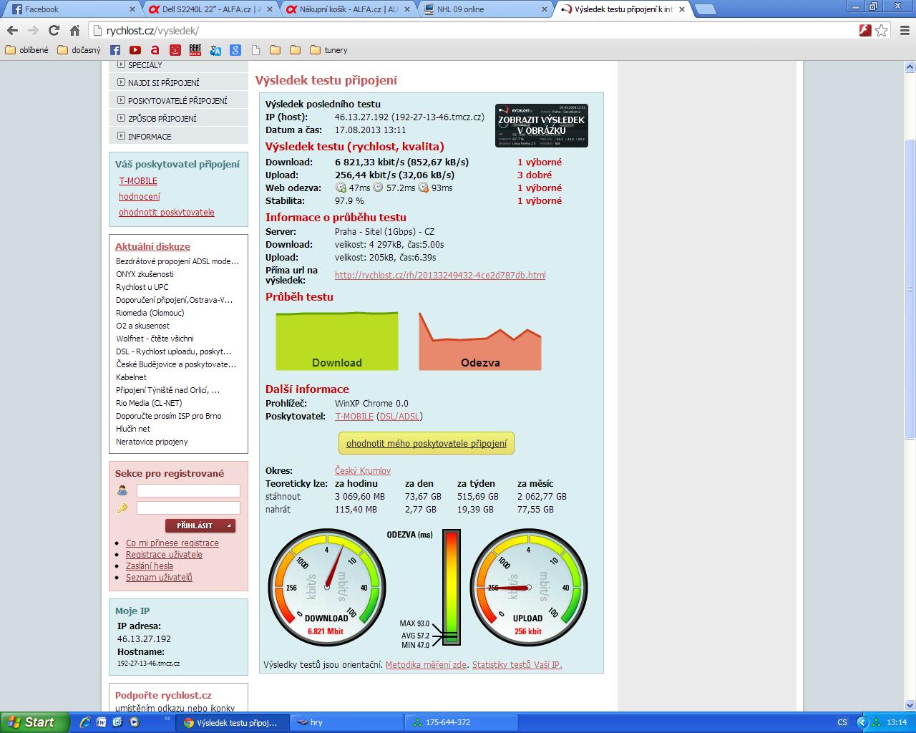916x733 pixels.
Task: Open the Windows Start button
Action: click(x=34, y=722)
